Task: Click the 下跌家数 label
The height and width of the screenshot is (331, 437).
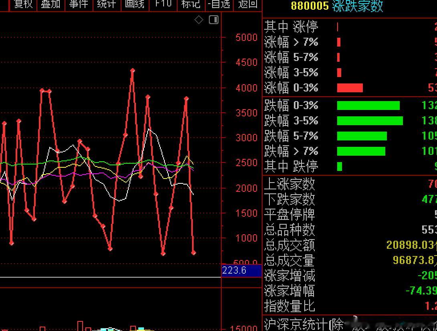Action: tap(289, 199)
